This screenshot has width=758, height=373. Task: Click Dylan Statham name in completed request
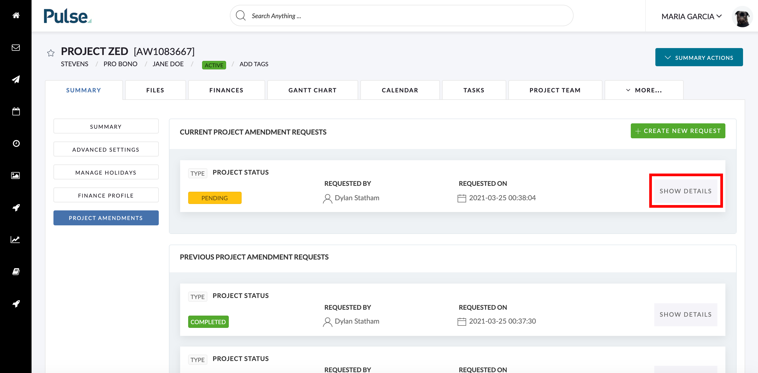click(357, 321)
